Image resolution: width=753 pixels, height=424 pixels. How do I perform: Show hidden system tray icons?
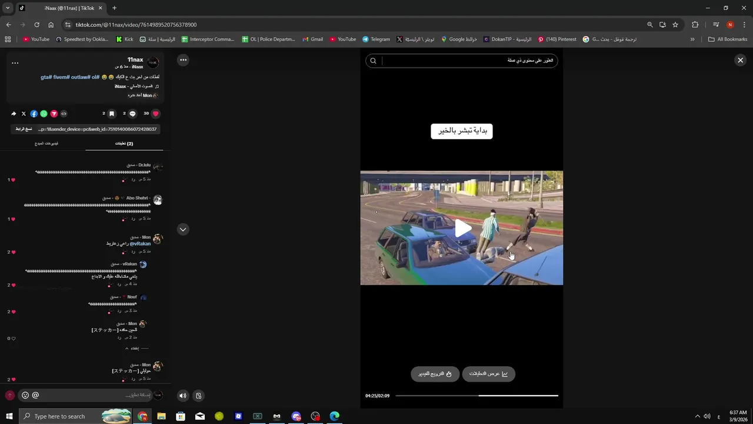tap(698, 416)
